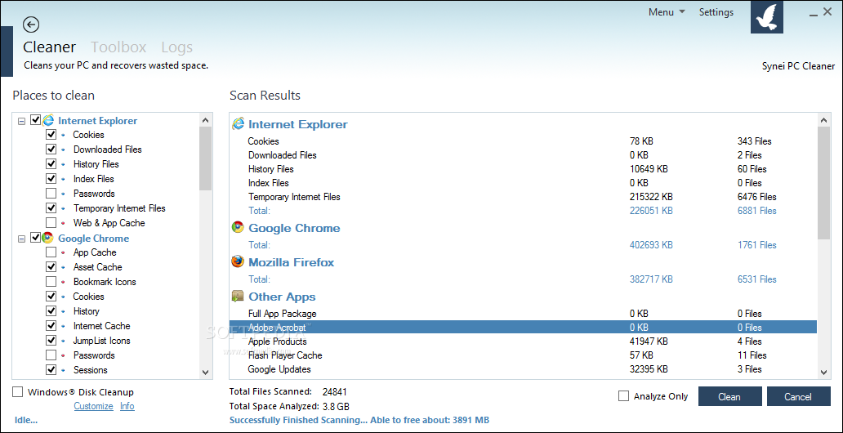Collapse the Google Chrome tree node
This screenshot has height=433, width=843.
point(21,239)
